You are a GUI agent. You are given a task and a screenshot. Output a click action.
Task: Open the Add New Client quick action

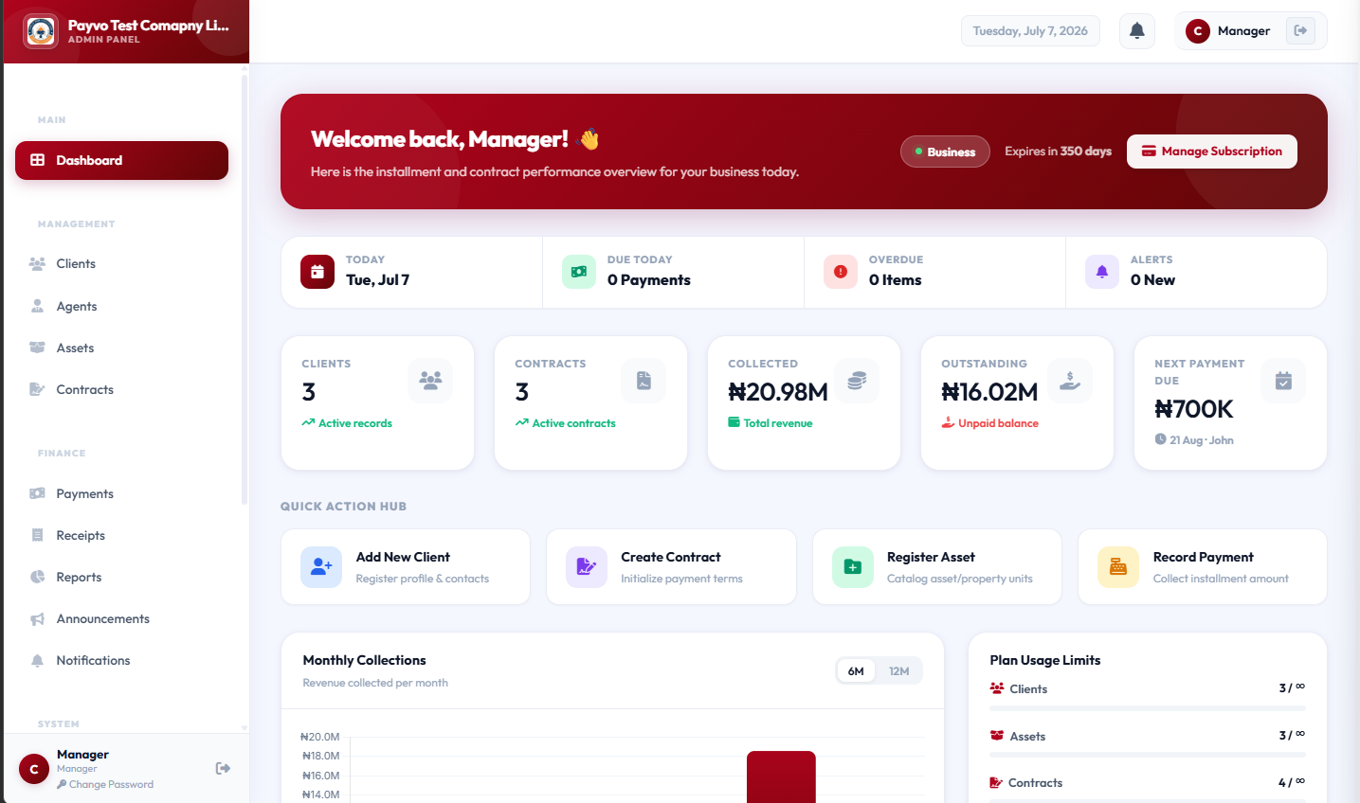pyautogui.click(x=406, y=567)
